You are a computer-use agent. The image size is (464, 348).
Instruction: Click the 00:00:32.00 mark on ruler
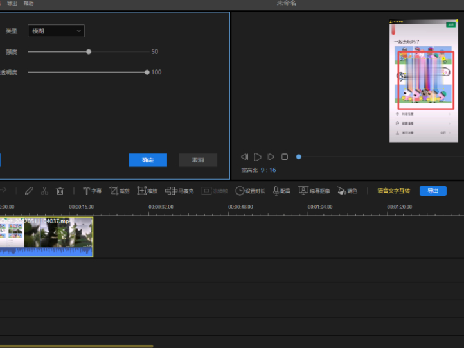tap(161, 207)
